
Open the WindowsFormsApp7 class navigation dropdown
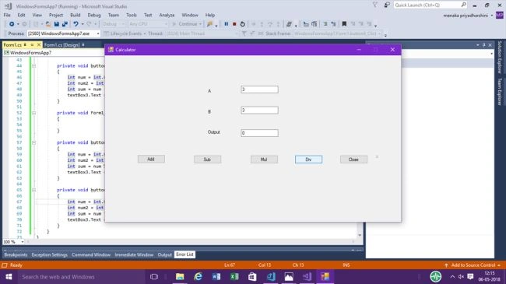[x=54, y=53]
